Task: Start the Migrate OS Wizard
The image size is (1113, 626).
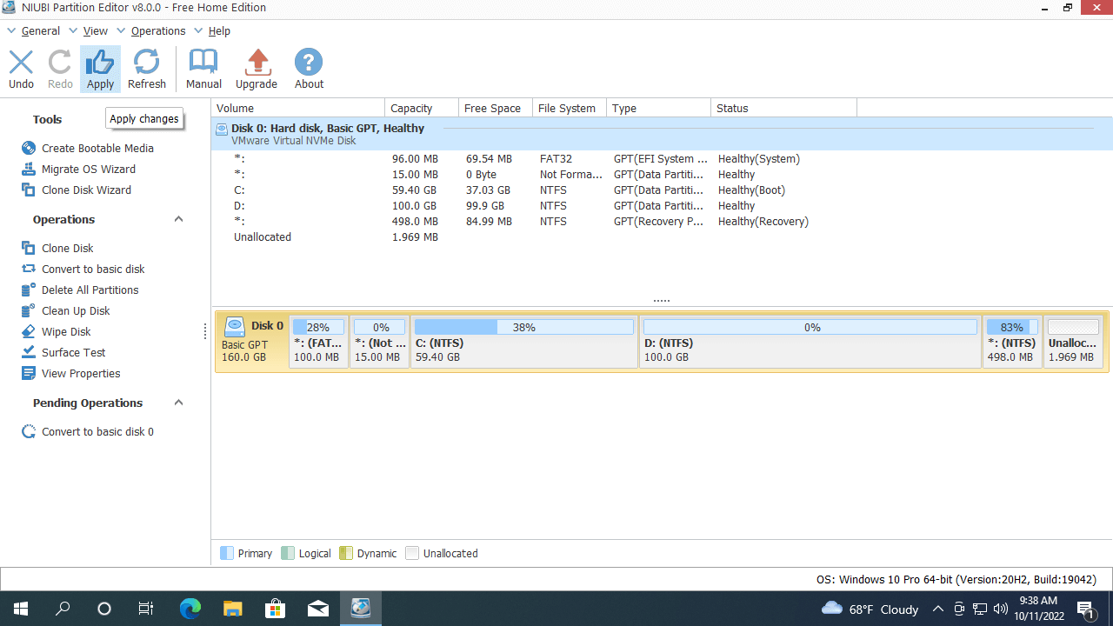Action: (x=88, y=169)
